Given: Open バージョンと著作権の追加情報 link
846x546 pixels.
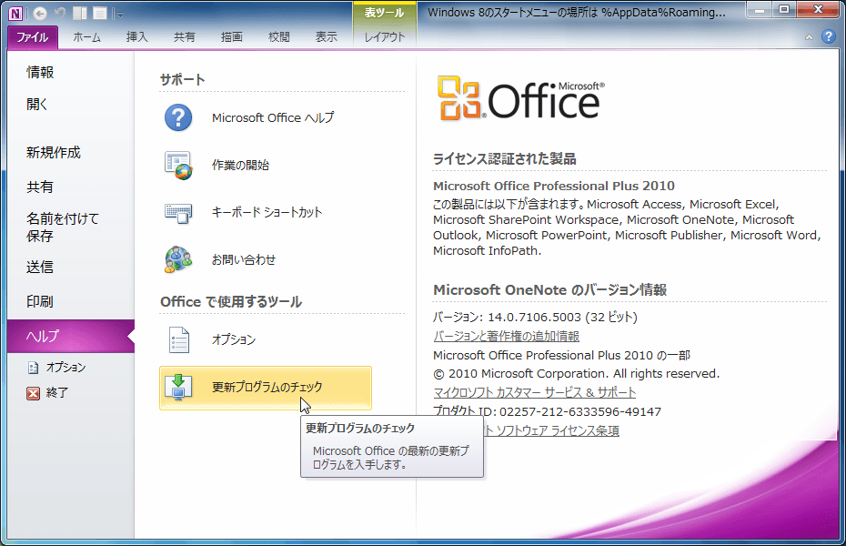Looking at the screenshot, I should [x=506, y=336].
